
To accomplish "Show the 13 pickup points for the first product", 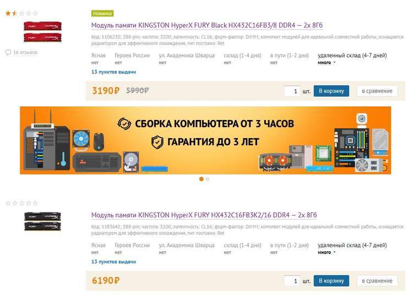I will pyautogui.click(x=113, y=72).
